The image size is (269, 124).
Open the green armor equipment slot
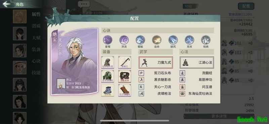click(x=108, y=76)
